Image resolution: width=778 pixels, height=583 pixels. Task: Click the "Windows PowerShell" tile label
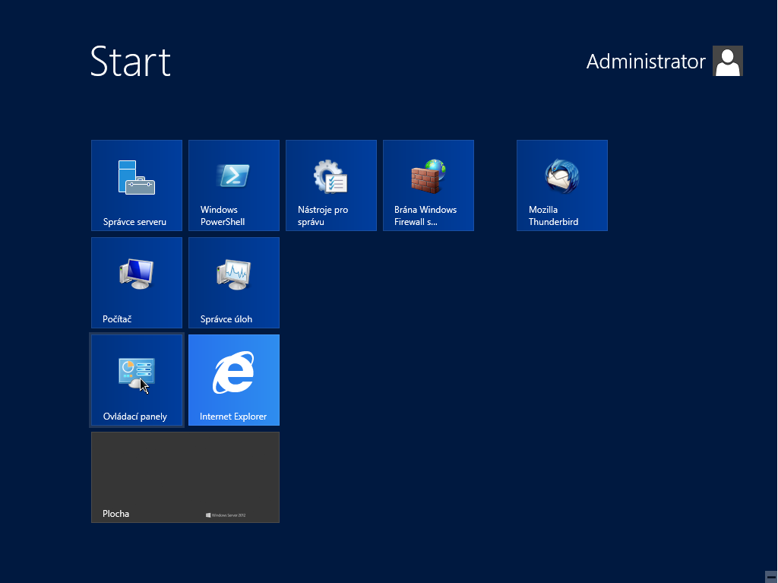(x=223, y=216)
